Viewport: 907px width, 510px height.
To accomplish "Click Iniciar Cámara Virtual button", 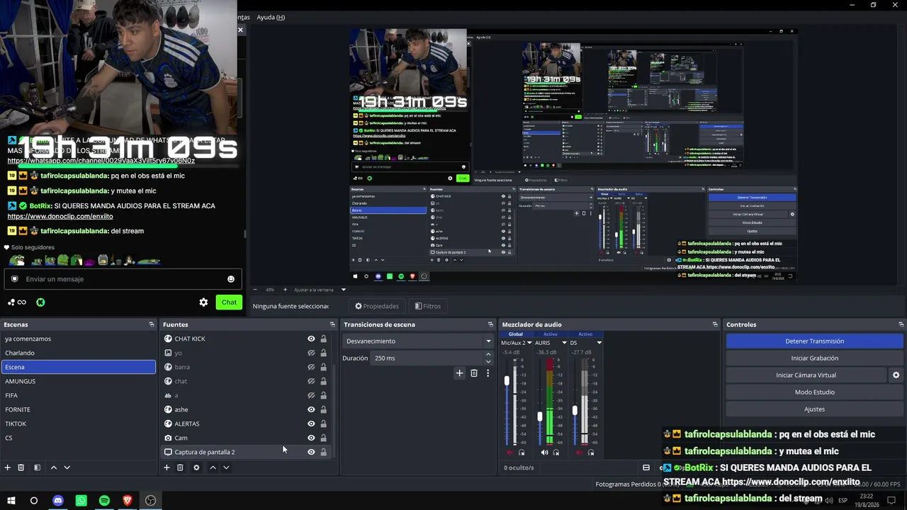I will (x=806, y=375).
